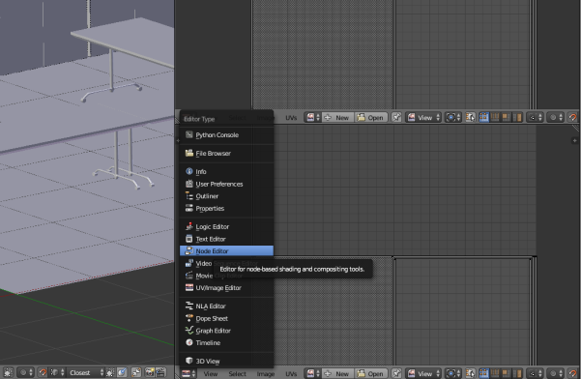This screenshot has width=581, height=379.
Task: Enable UV island select mode, lower header
Action: tap(517, 373)
